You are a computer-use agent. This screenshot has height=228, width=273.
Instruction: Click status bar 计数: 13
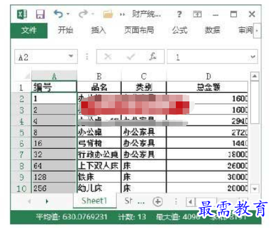click(x=132, y=217)
